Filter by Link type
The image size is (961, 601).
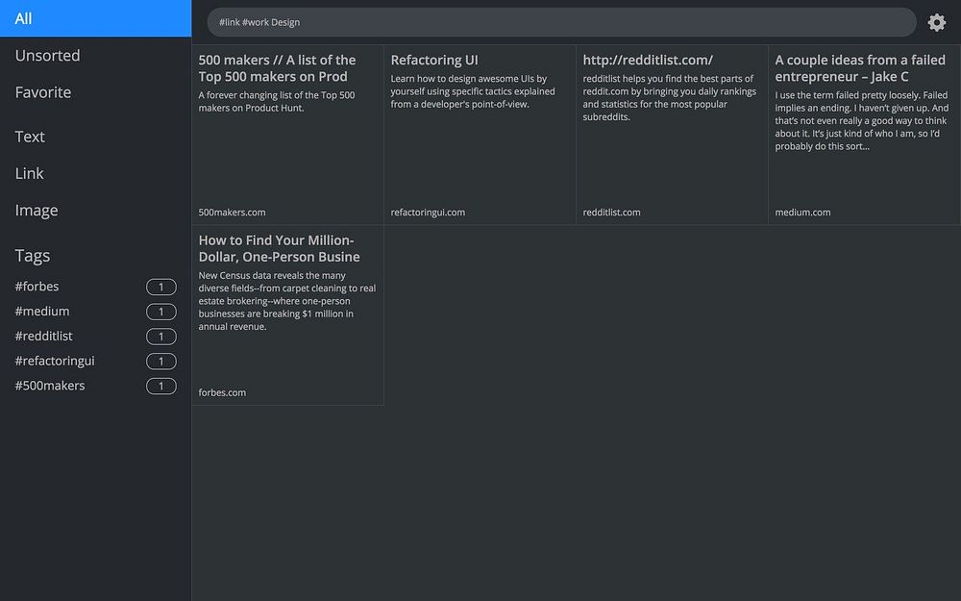pos(30,173)
